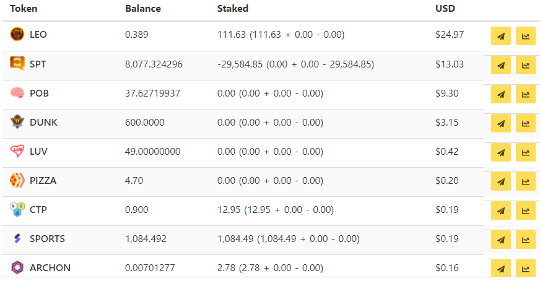Sort by the Balance column header
This screenshot has width=540, height=281.
coord(143,8)
